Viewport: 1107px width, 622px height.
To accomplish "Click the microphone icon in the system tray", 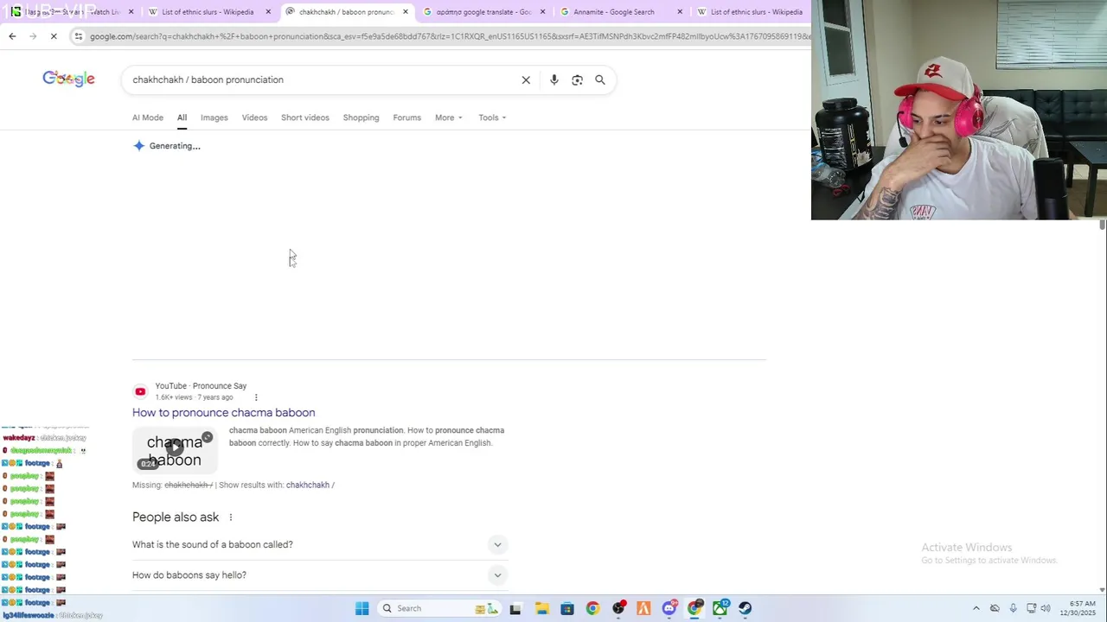I will pos(1013,608).
